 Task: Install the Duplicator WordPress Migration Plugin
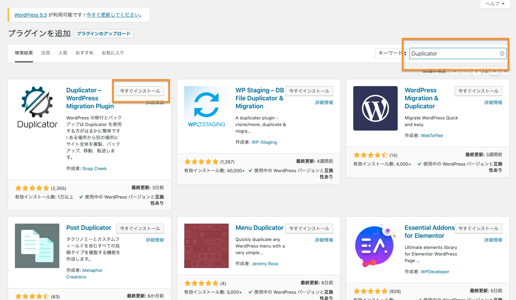click(x=140, y=91)
